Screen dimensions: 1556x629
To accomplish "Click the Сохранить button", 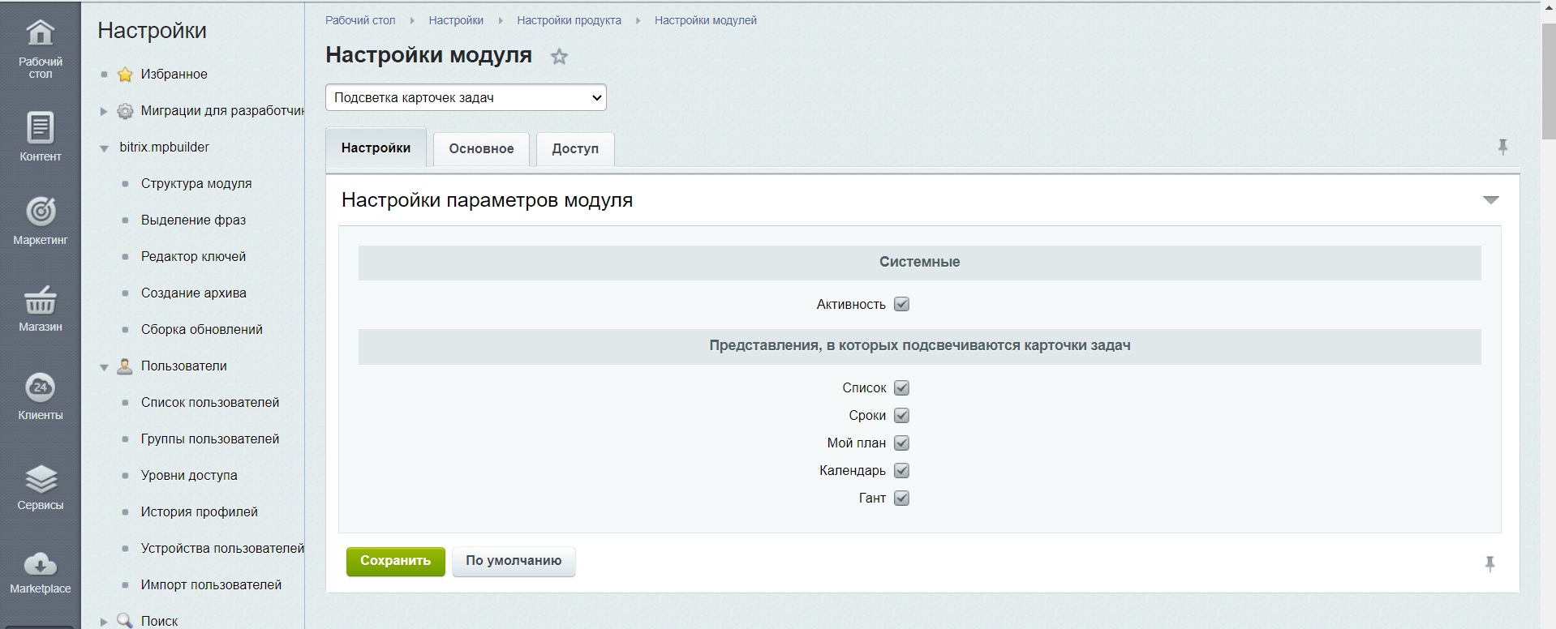I will [395, 561].
